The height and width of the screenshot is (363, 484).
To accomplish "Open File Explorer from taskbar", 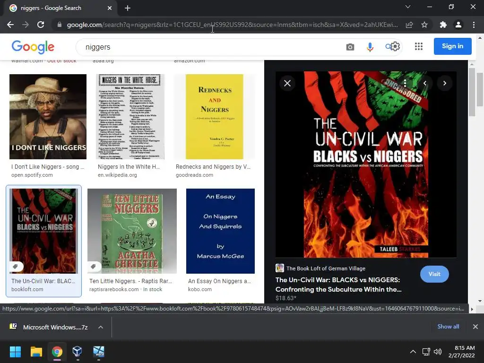I will point(36,352).
